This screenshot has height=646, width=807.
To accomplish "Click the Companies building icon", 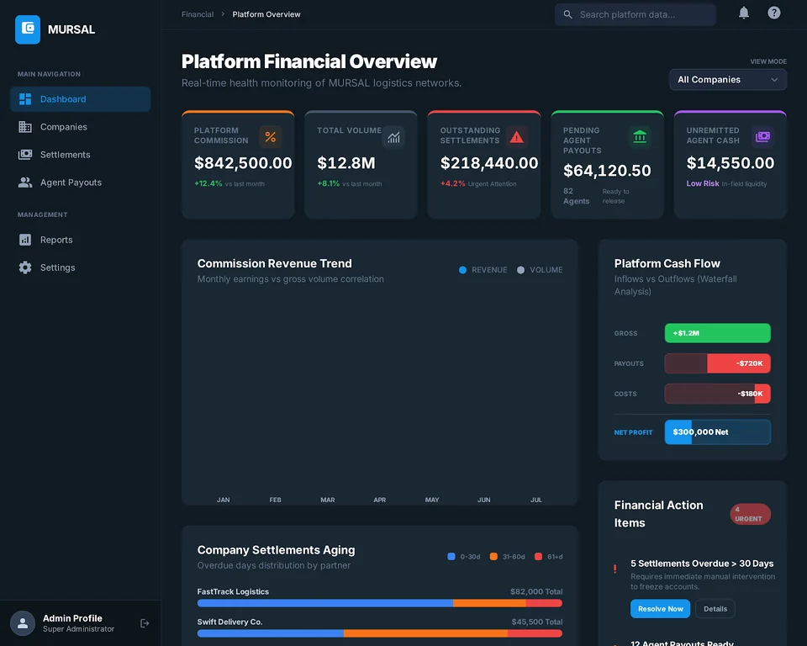I will pyautogui.click(x=25, y=127).
